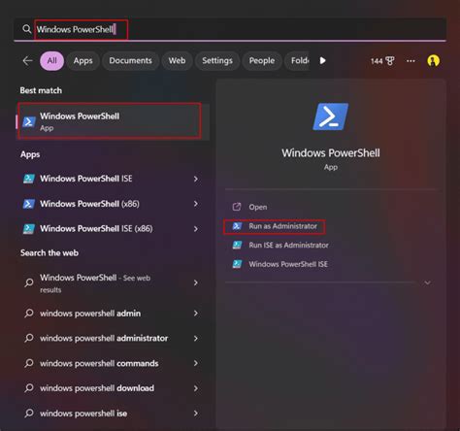Click the search input containing 'Windows PowerShell'

pos(230,29)
